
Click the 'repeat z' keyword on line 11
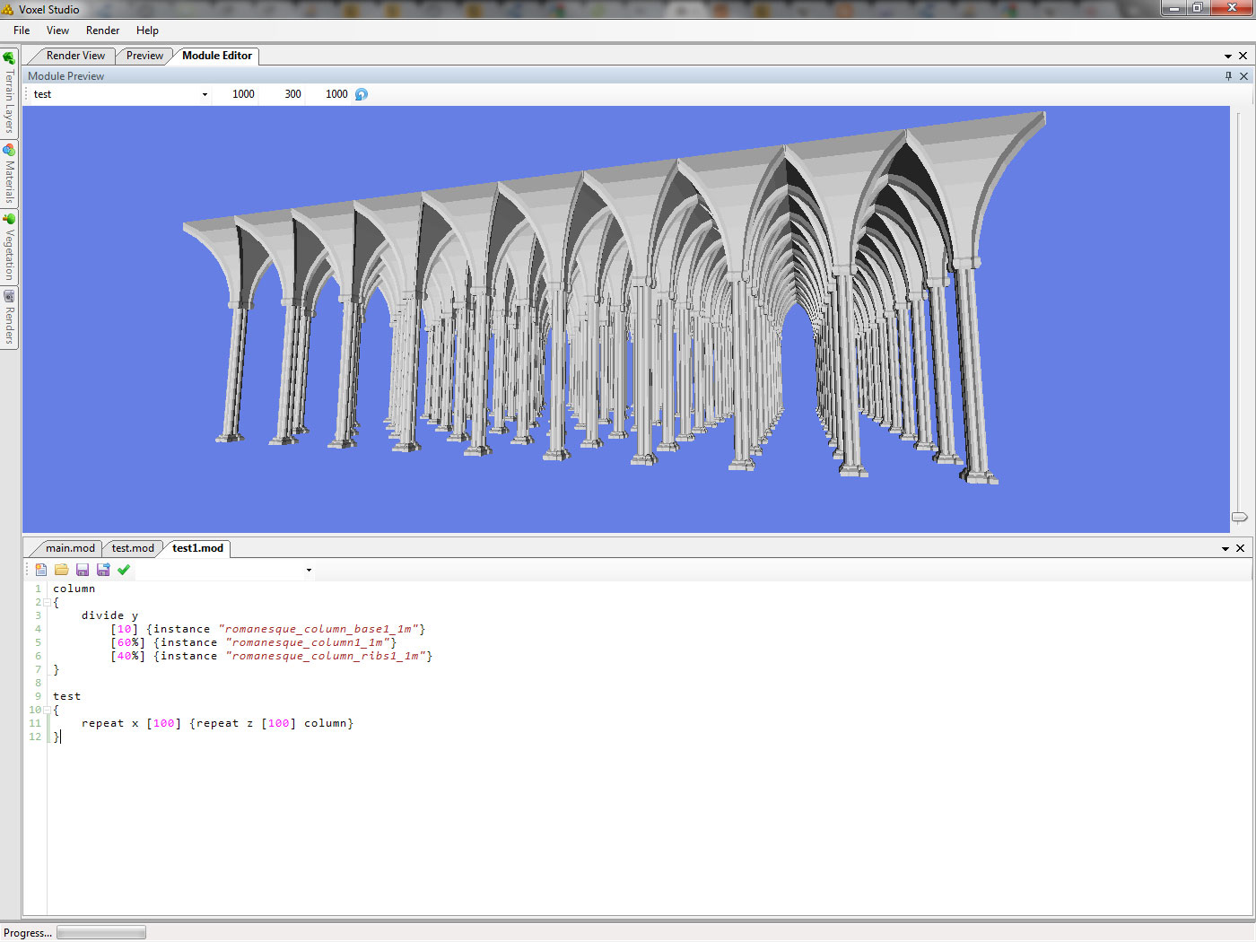pos(224,723)
